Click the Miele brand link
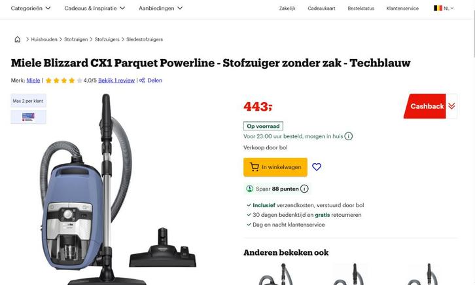 point(33,81)
